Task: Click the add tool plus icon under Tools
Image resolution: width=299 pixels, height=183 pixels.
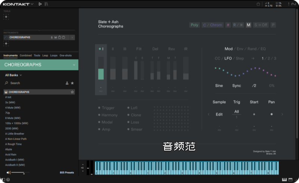Action: (6, 17)
